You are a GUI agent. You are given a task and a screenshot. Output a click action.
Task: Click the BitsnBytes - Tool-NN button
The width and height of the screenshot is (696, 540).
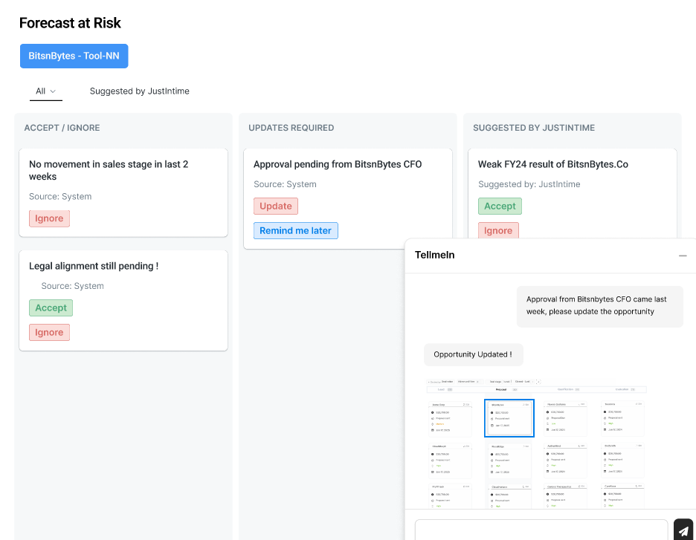74,56
